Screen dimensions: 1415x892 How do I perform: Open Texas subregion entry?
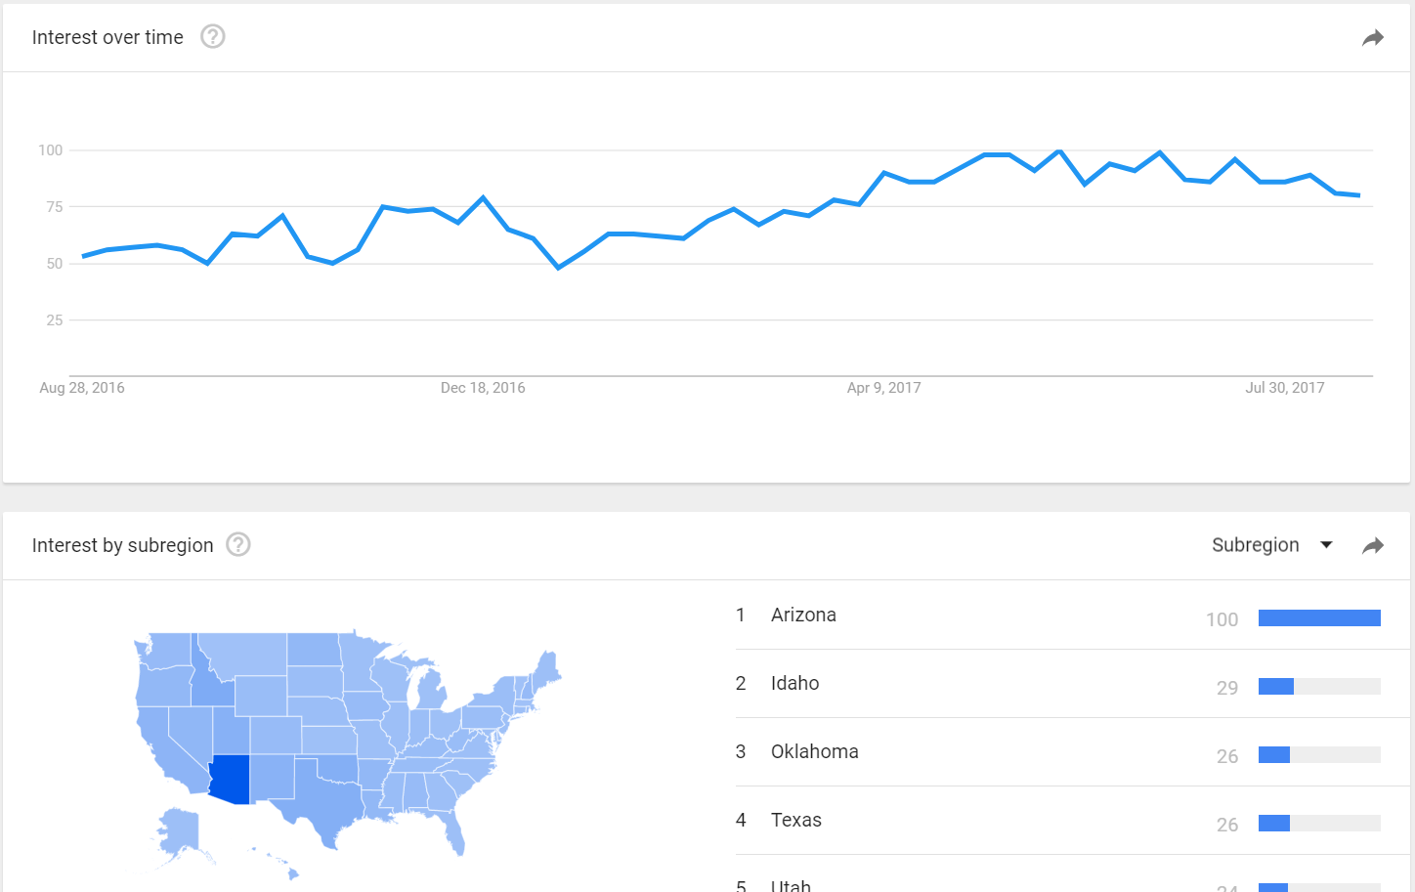tap(795, 820)
